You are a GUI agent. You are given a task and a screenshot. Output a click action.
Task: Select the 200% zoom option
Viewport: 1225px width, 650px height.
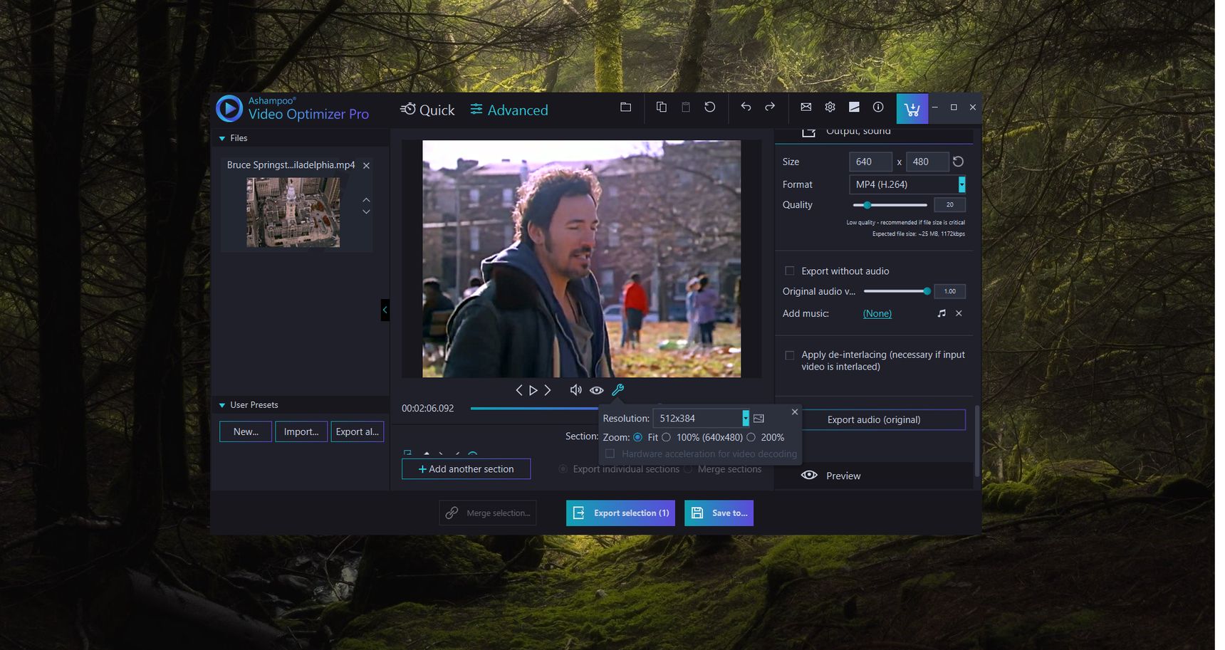tap(751, 437)
